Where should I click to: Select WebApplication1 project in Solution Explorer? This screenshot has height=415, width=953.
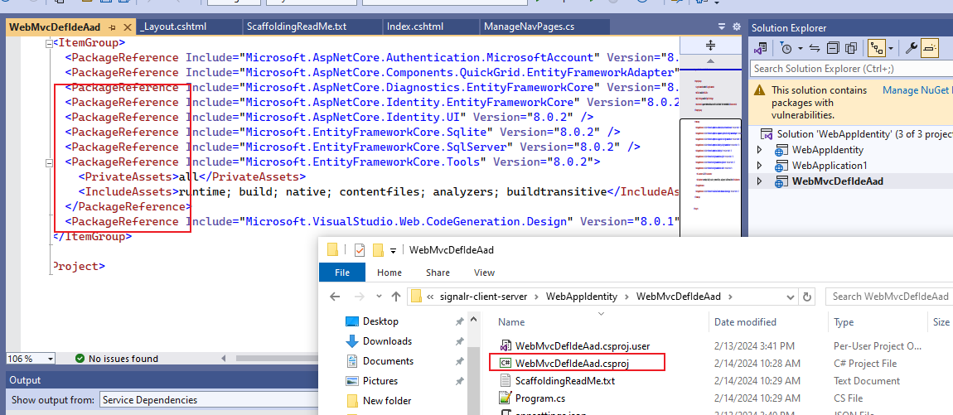[829, 166]
